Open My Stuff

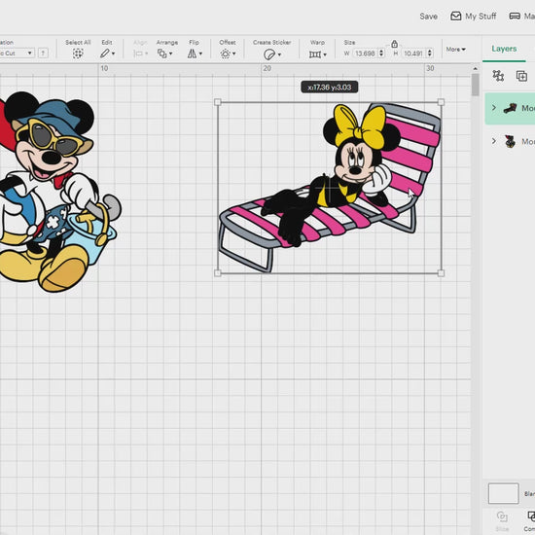[474, 16]
